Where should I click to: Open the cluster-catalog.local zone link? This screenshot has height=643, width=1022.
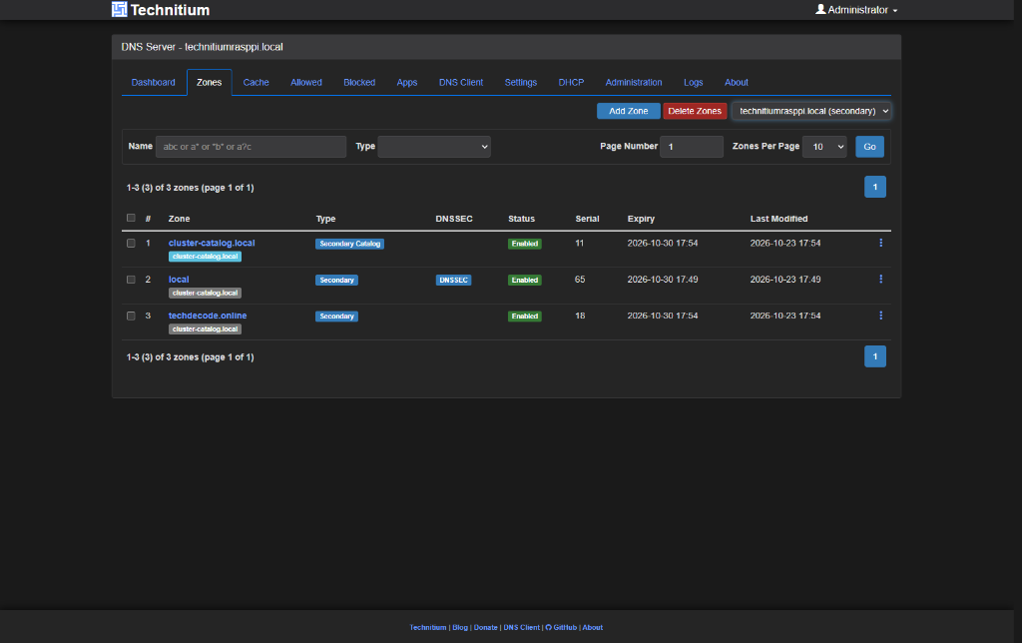coord(212,243)
